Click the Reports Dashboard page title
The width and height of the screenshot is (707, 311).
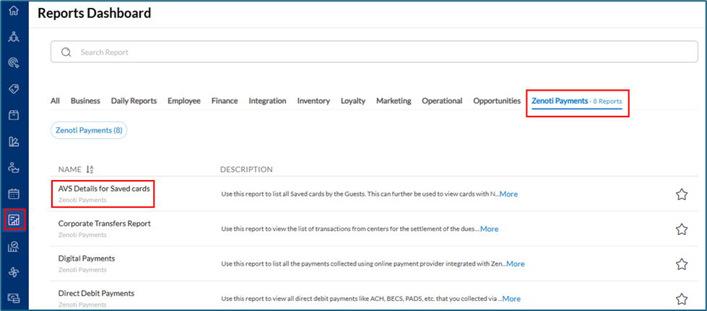coord(94,14)
